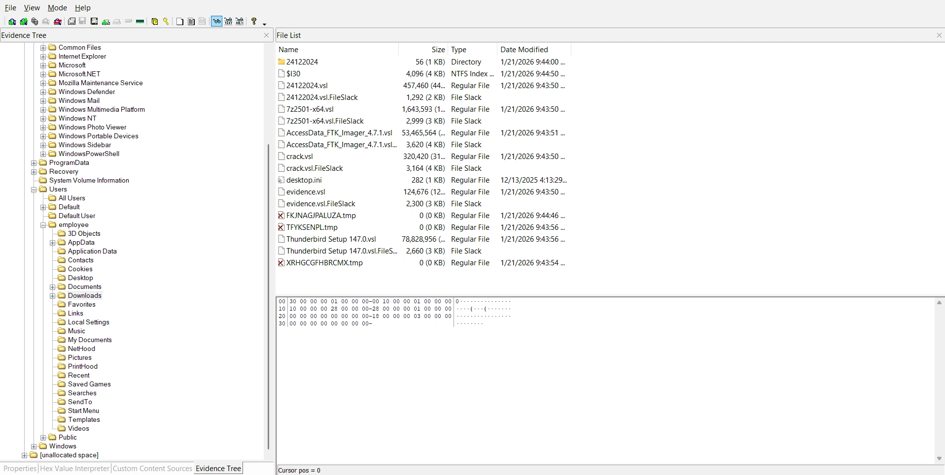
Task: Switch to the Hex Value Interpreter tab
Action: point(74,468)
